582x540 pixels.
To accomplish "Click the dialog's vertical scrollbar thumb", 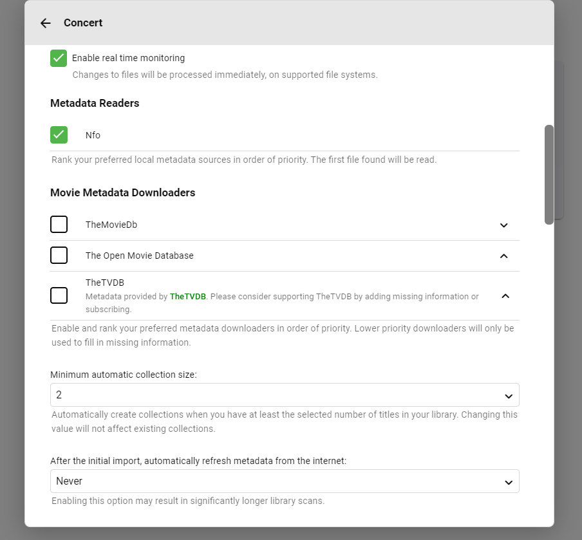I will click(549, 174).
